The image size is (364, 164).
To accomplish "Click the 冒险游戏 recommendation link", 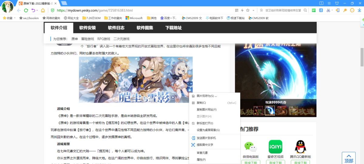I will tap(87, 39).
